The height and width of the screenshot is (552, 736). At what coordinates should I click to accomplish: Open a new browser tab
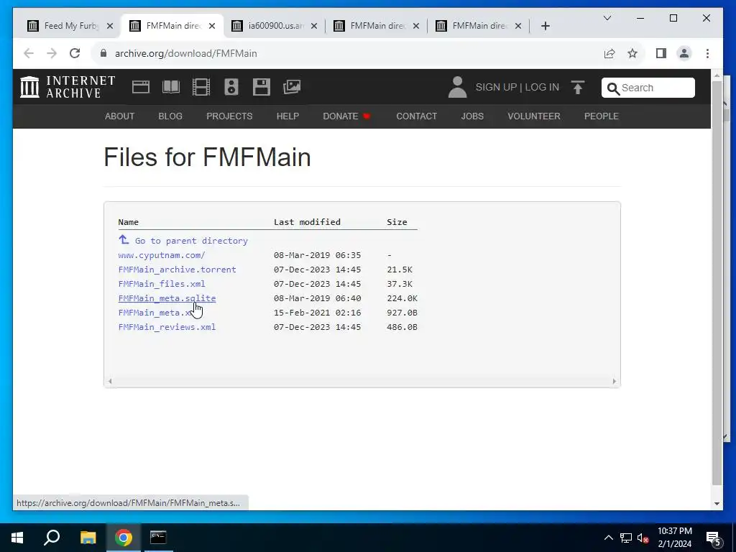pyautogui.click(x=545, y=26)
